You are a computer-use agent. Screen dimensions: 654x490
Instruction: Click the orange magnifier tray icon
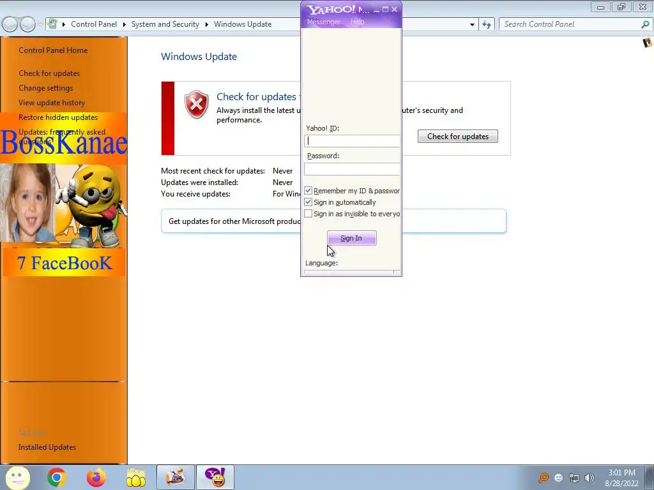click(544, 478)
